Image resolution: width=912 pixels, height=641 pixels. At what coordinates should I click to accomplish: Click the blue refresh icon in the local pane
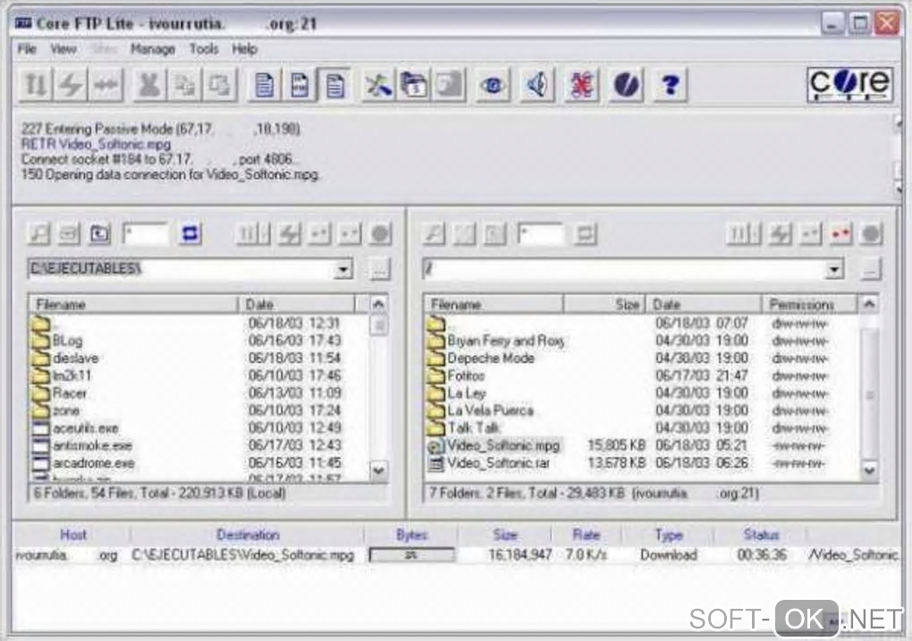[x=190, y=234]
